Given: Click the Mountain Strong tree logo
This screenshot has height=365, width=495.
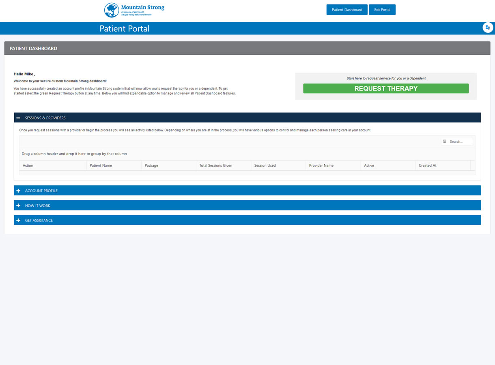Looking at the screenshot, I should tap(112, 10).
